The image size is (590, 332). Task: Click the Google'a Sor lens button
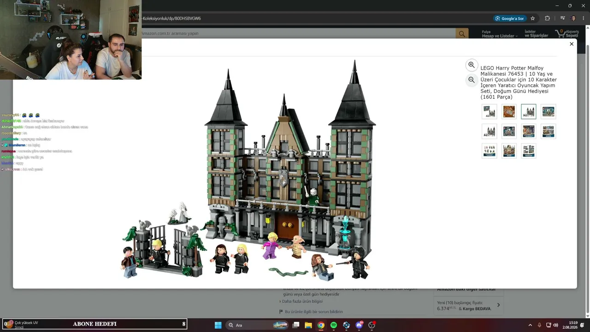pyautogui.click(x=510, y=18)
